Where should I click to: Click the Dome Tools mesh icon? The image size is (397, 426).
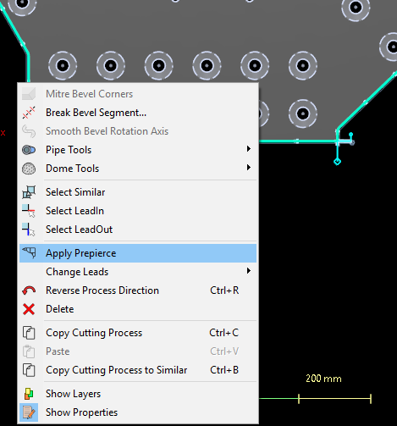[x=29, y=169]
